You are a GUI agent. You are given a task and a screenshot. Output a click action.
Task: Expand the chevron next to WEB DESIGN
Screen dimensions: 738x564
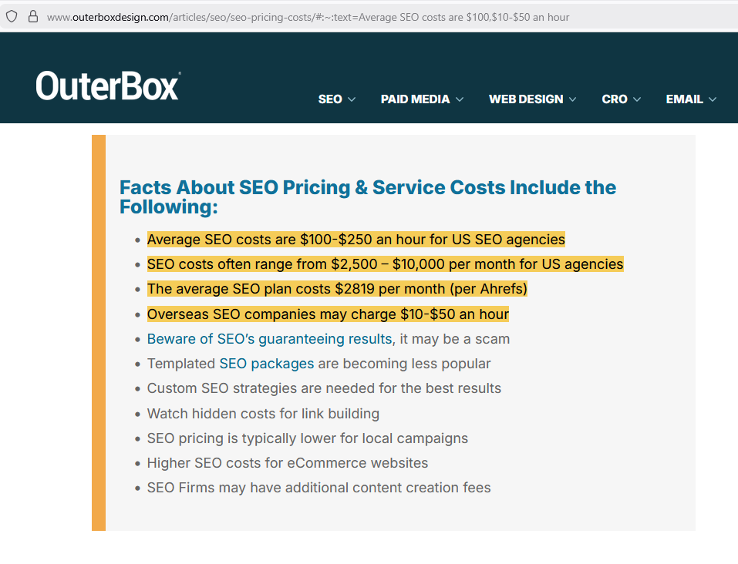tap(572, 99)
